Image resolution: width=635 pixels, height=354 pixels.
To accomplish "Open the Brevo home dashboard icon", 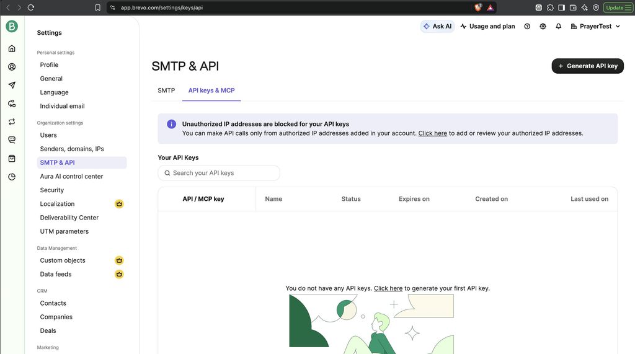I will tap(12, 48).
